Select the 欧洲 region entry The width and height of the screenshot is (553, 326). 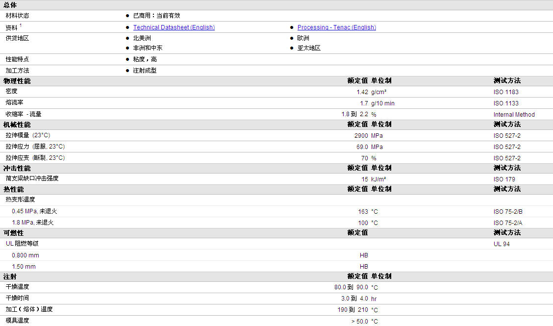coord(303,38)
